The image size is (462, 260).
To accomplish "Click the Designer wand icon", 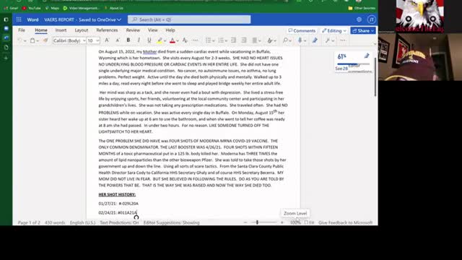I will tap(327, 40).
